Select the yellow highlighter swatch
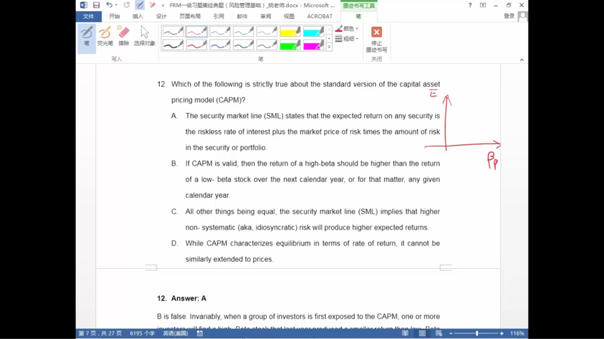This screenshot has width=604, height=339. (x=290, y=31)
